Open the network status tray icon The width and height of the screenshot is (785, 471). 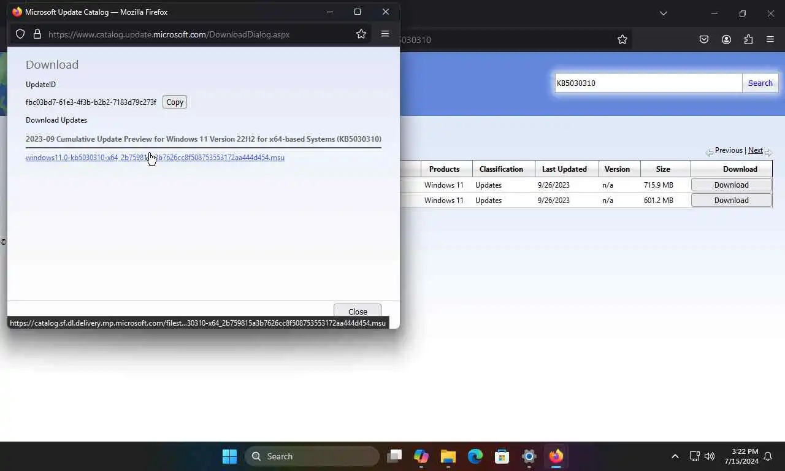(694, 456)
